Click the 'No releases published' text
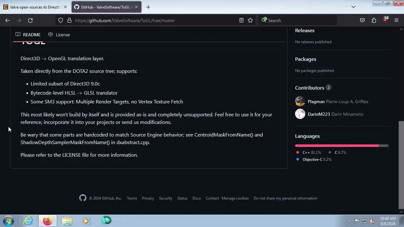Image resolution: width=404 pixels, height=227 pixels. (x=313, y=42)
